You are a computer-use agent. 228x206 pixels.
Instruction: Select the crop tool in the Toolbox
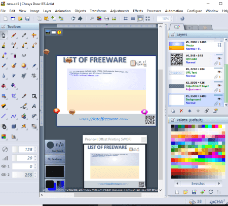pyautogui.click(x=14, y=96)
